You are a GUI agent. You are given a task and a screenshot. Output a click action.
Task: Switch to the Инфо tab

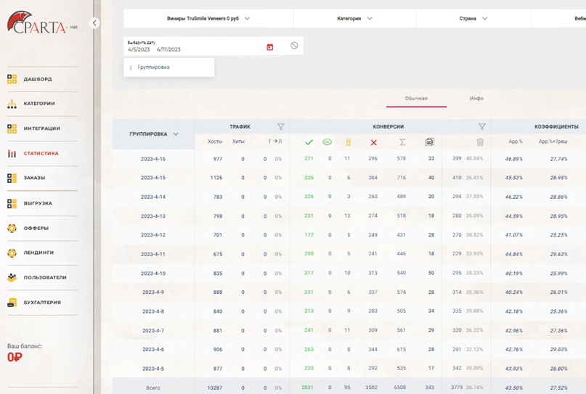pos(476,99)
